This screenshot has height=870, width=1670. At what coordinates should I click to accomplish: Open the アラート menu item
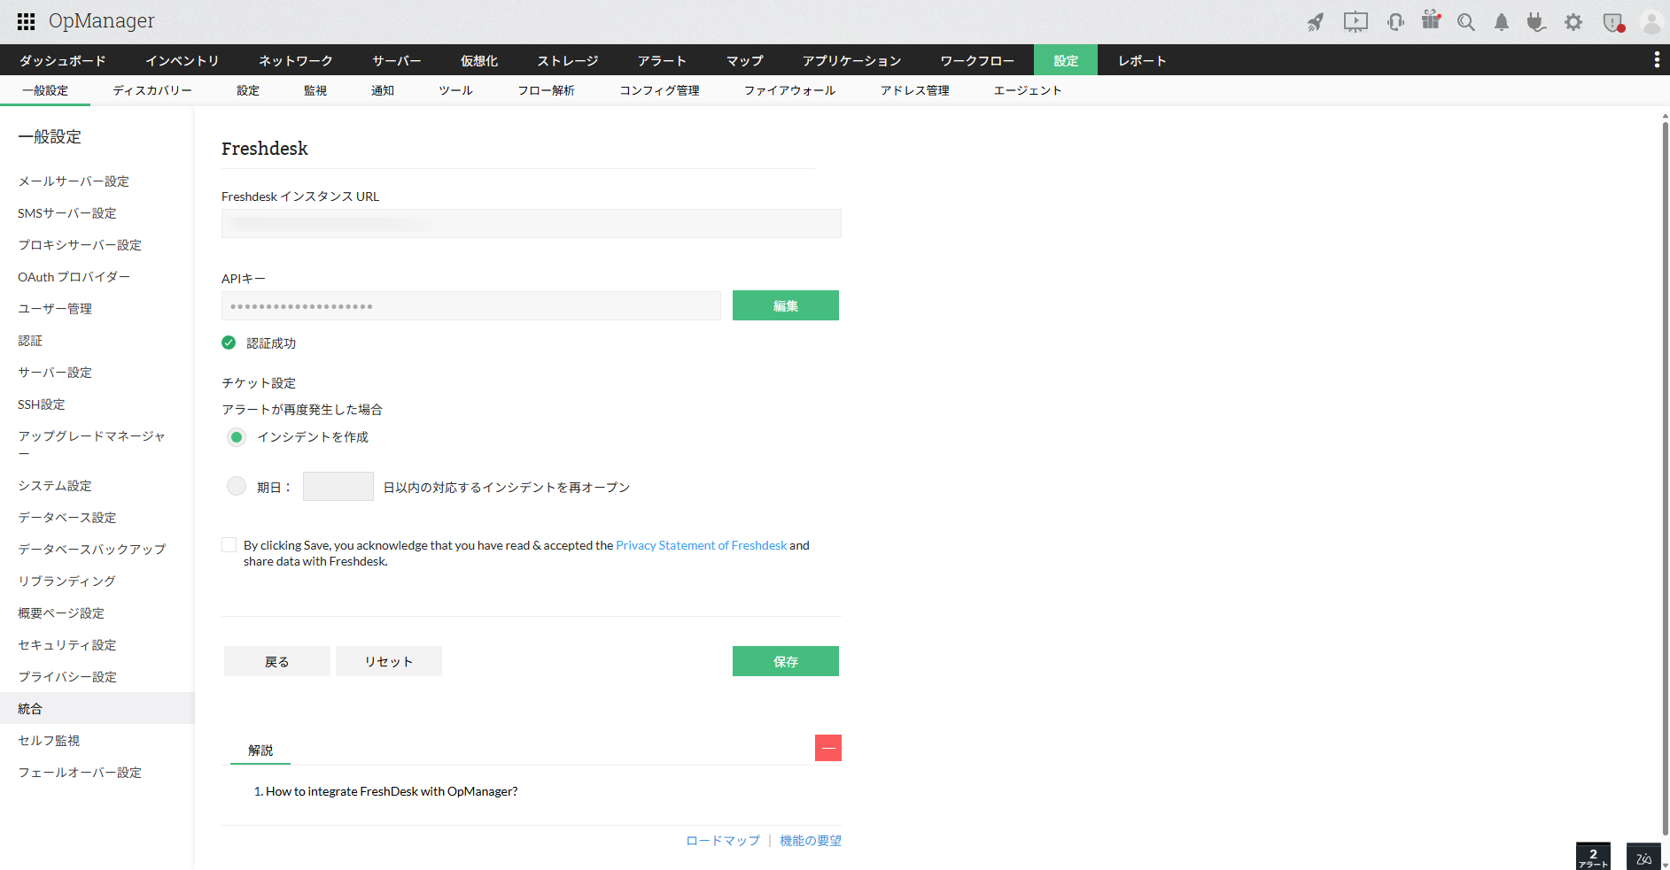tap(661, 59)
